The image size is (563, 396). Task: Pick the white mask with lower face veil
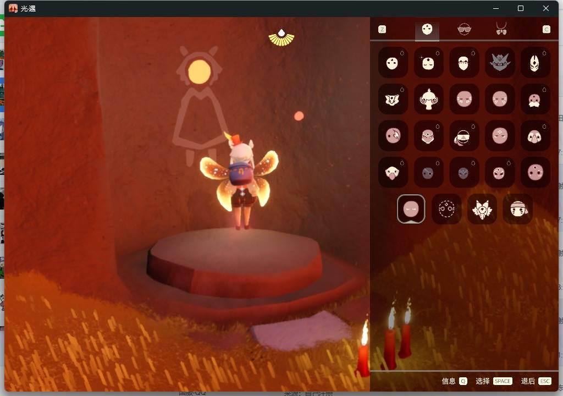464,63
